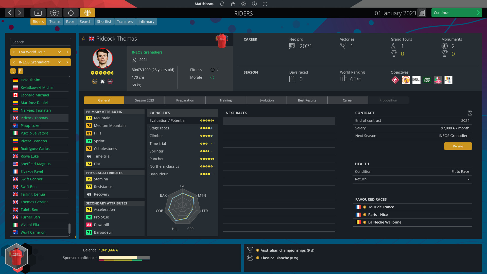Select the Best Results tab
Viewport: 487px width, 274px height.
(x=307, y=100)
